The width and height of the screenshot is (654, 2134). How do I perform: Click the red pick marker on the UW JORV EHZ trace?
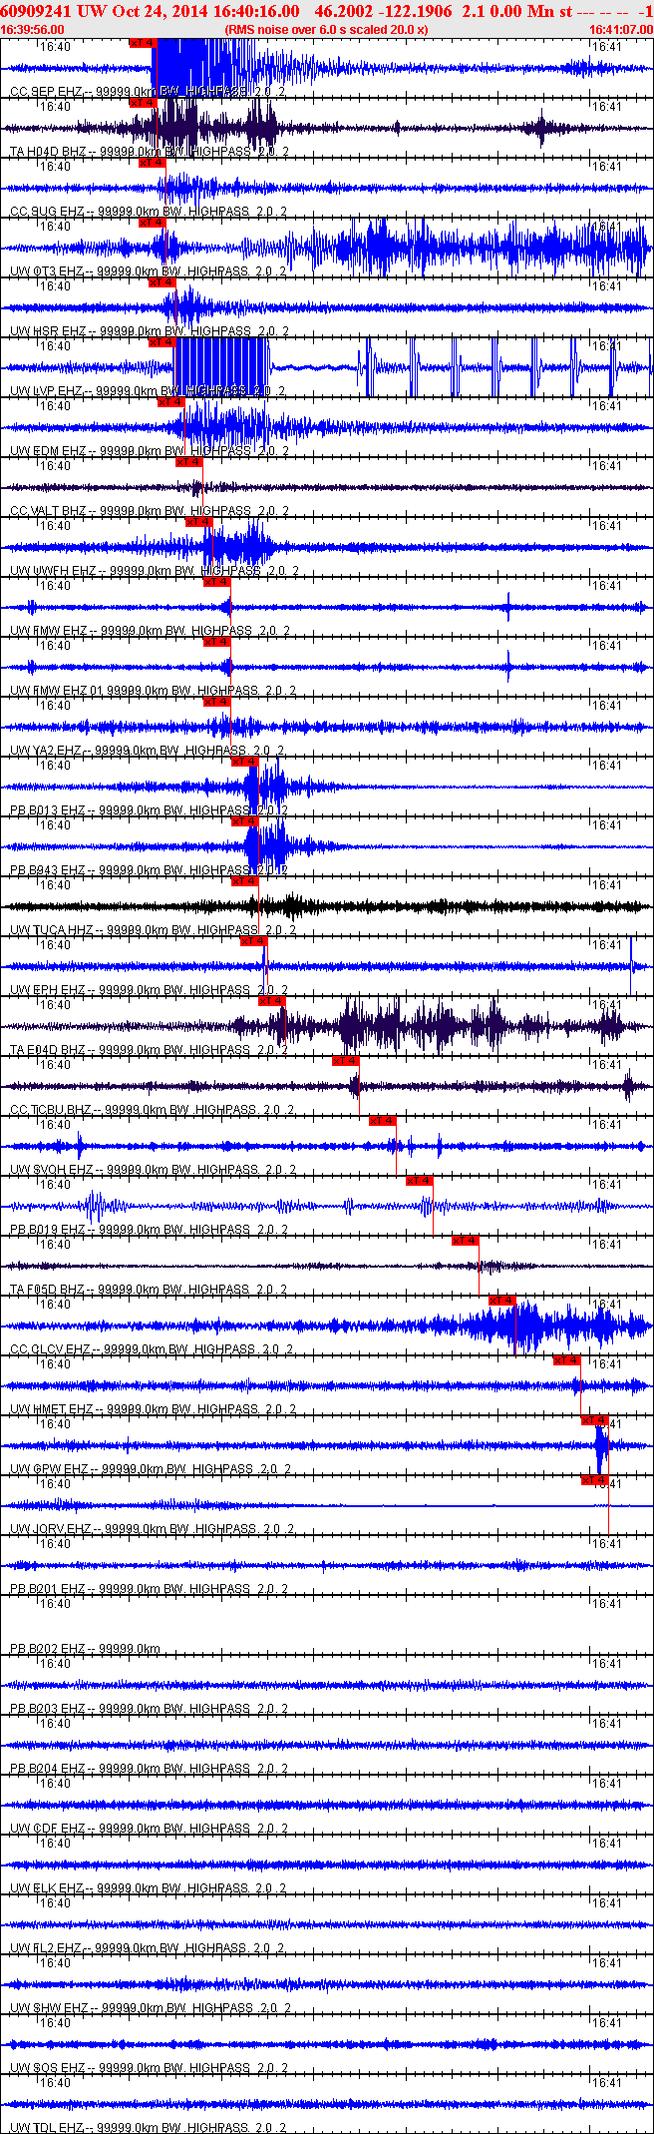click(595, 1480)
